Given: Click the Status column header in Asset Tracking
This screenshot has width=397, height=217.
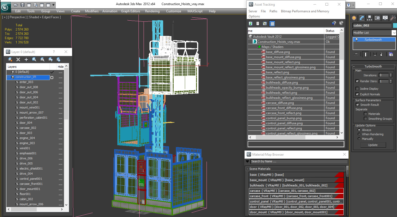Looking at the screenshot, I should point(332,31).
